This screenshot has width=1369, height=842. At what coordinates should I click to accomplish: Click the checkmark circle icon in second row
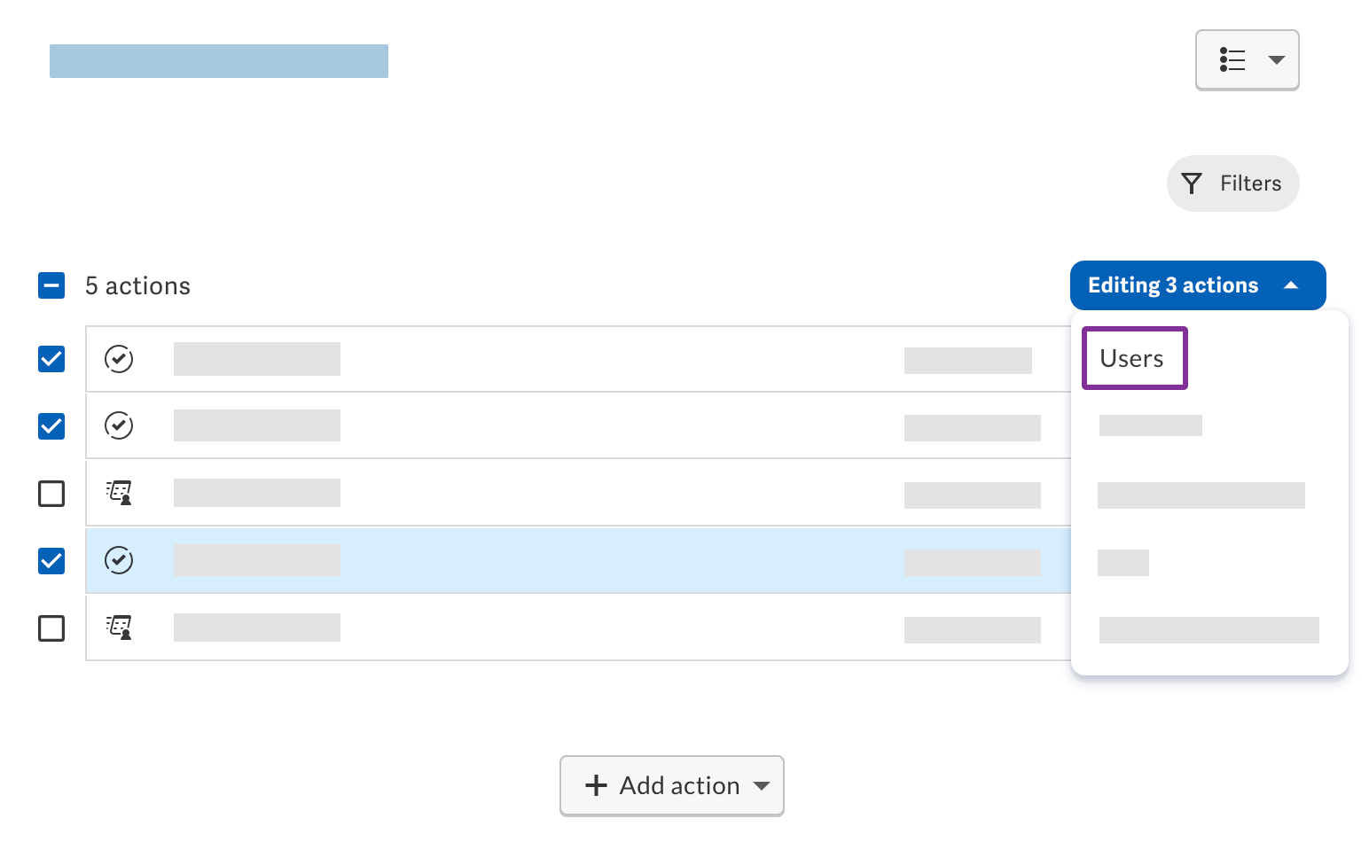[x=119, y=425]
